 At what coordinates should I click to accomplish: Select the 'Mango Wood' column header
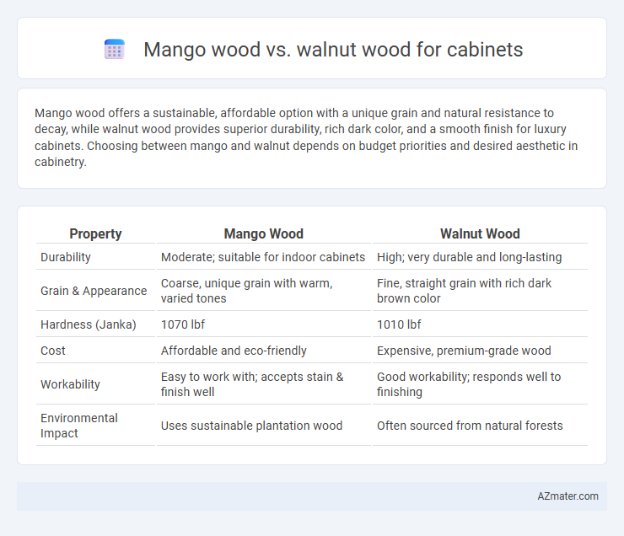coord(263,233)
